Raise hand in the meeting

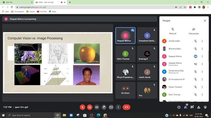coord(104,107)
